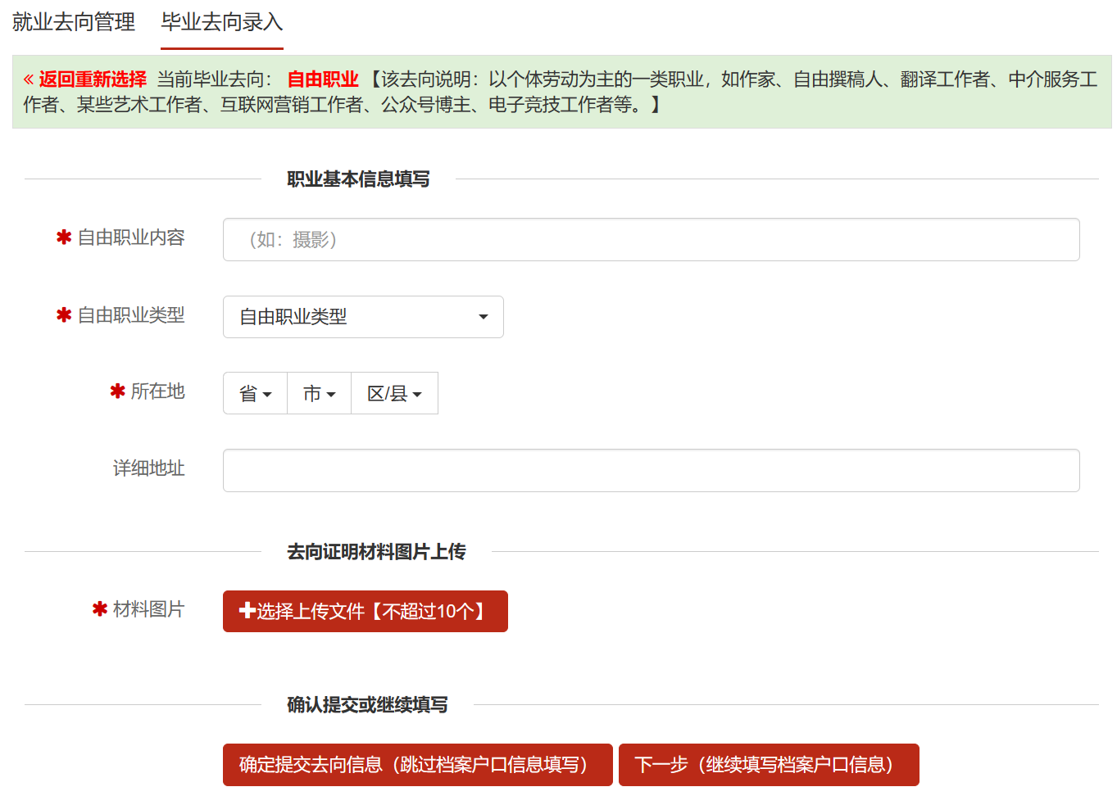This screenshot has height=805, width=1117.
Task: Click the 职业基本信息填写 section heading
Action: 358,179
